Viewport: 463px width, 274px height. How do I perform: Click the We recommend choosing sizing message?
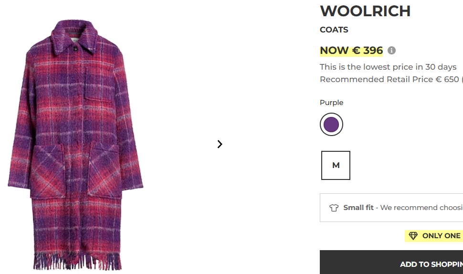420,208
